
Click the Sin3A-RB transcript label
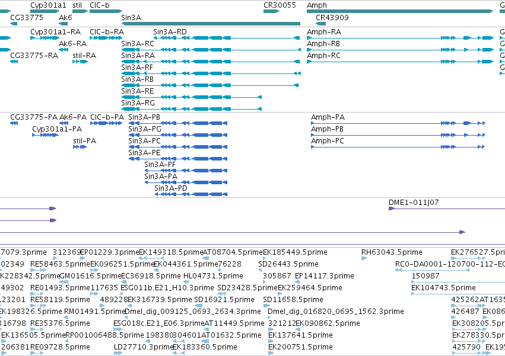click(x=137, y=79)
